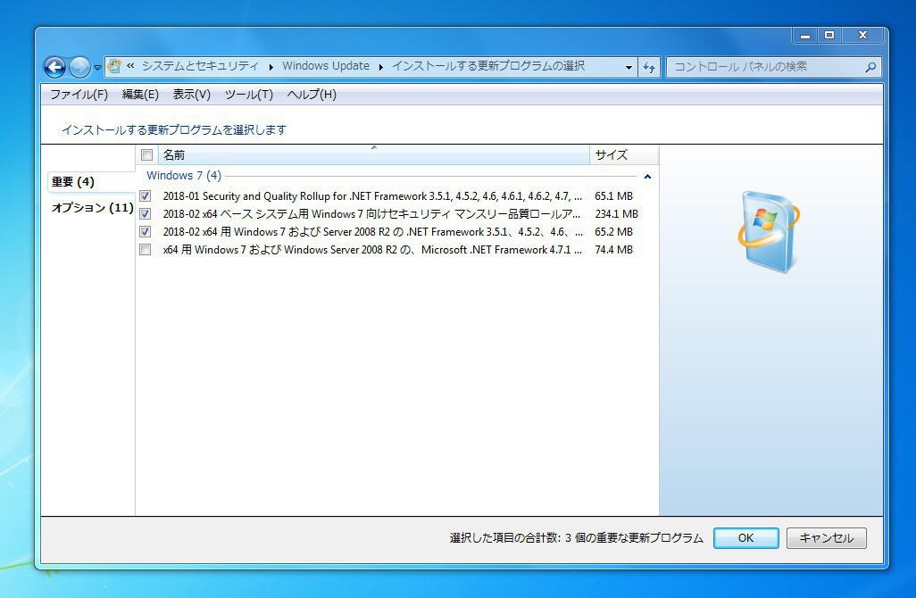Click the 74.4 MB size value
916x598 pixels.
(613, 250)
